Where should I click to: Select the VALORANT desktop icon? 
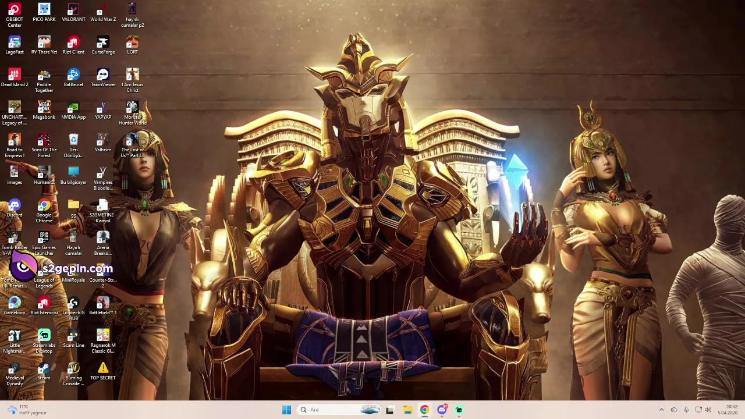(x=73, y=13)
